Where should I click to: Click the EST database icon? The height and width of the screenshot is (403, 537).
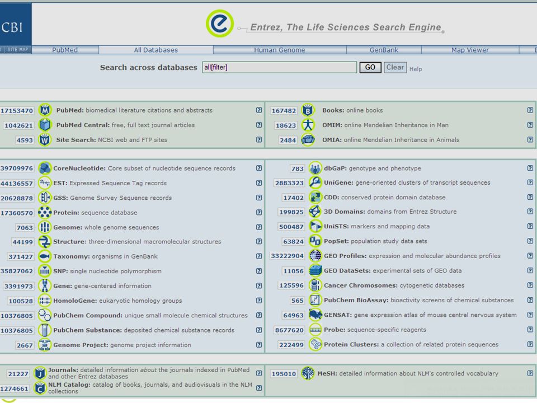click(x=45, y=183)
